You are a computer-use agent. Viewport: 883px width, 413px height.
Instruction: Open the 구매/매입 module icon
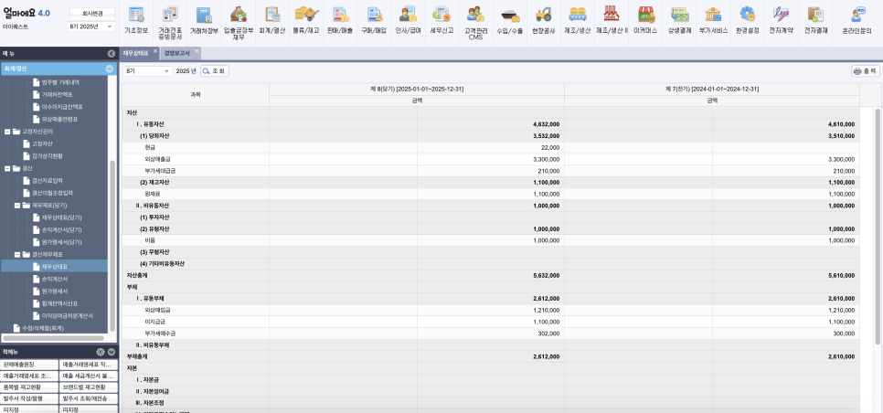[x=374, y=16]
